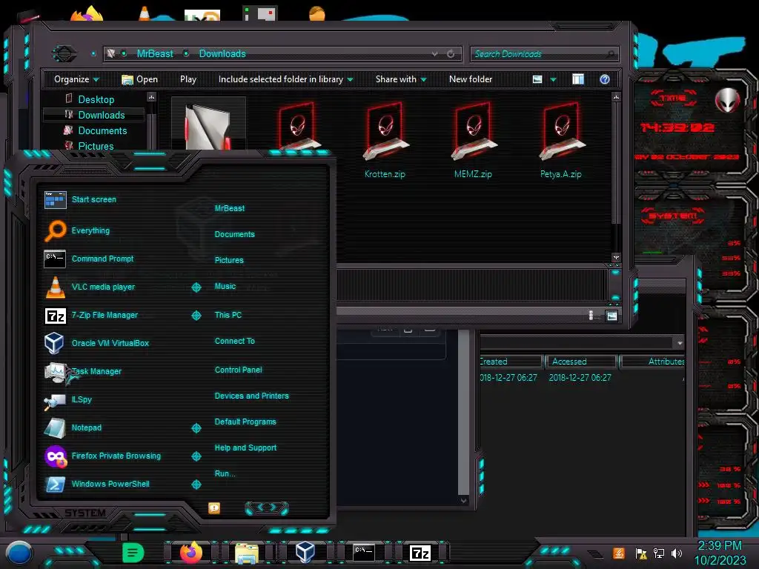The height and width of the screenshot is (569, 759).
Task: Click Play in Explorer toolbar
Action: point(188,79)
